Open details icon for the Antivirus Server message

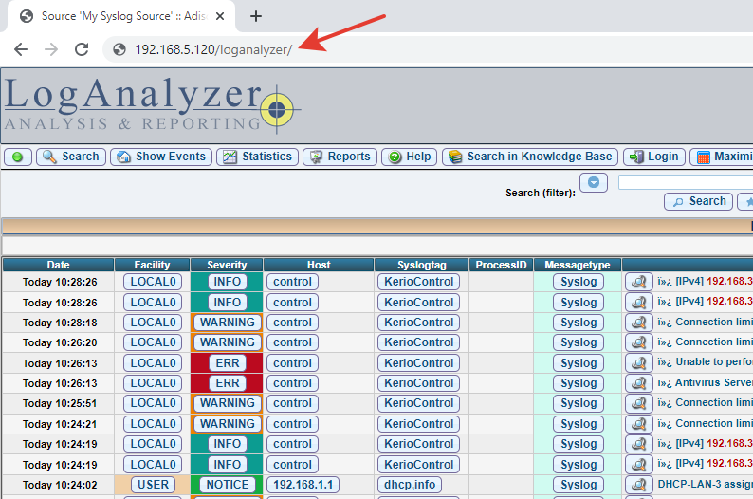[639, 383]
